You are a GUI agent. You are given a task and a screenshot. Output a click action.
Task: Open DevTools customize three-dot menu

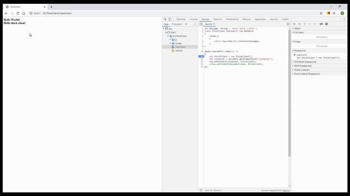click(x=344, y=20)
